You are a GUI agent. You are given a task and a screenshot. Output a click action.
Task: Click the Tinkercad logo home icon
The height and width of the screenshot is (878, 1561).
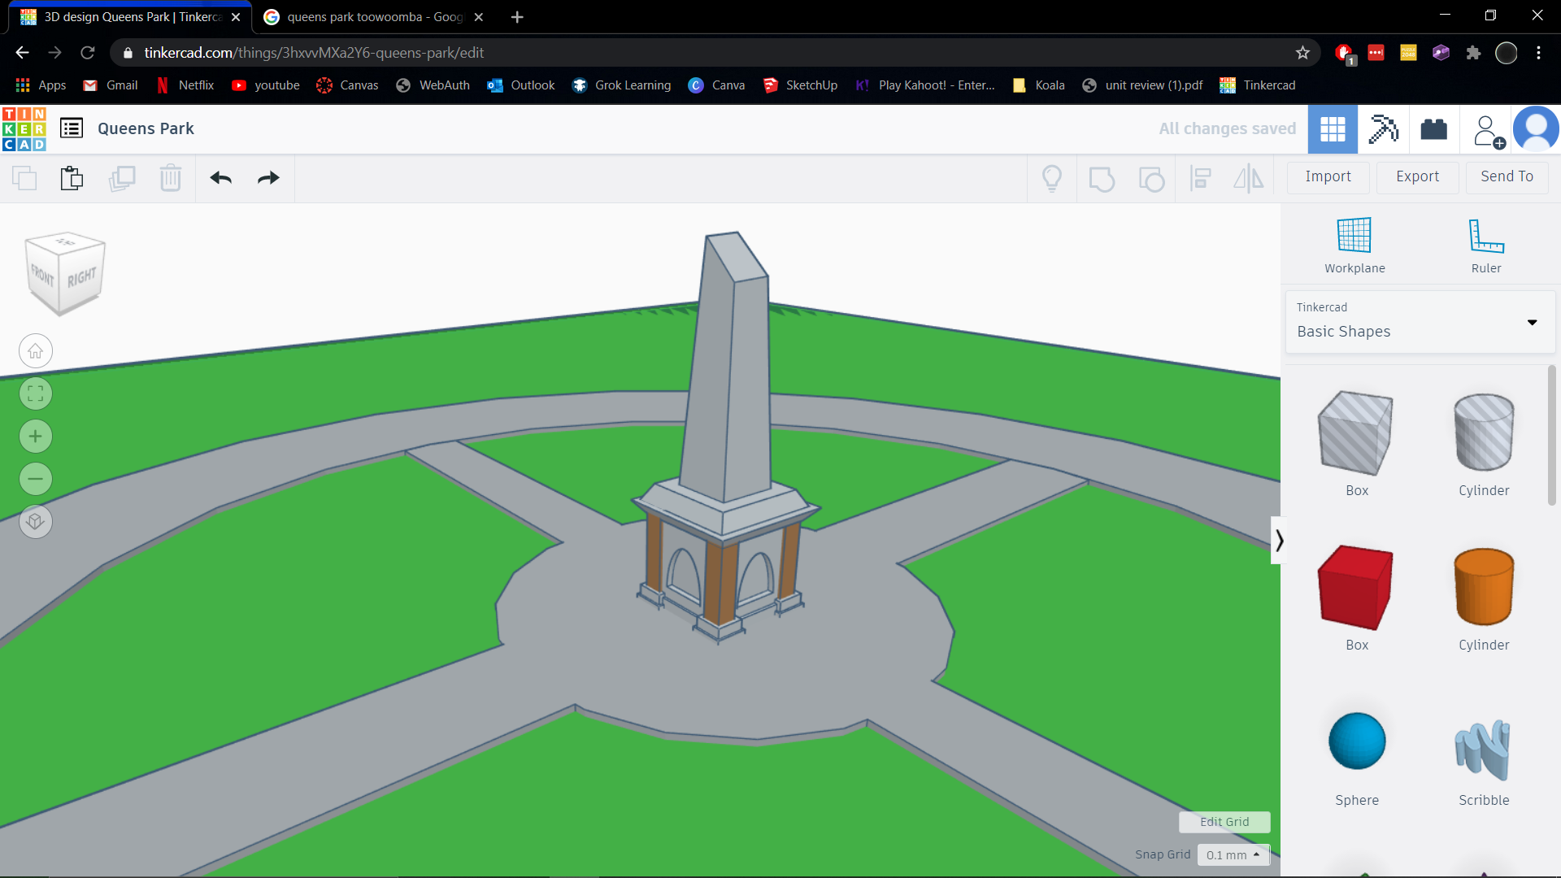[x=24, y=128]
